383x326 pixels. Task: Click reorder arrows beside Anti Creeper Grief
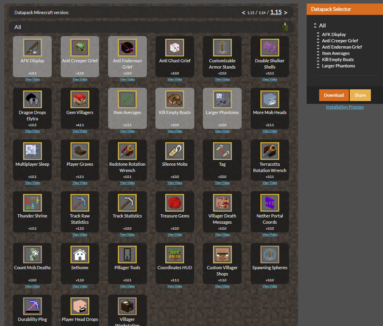click(x=318, y=41)
